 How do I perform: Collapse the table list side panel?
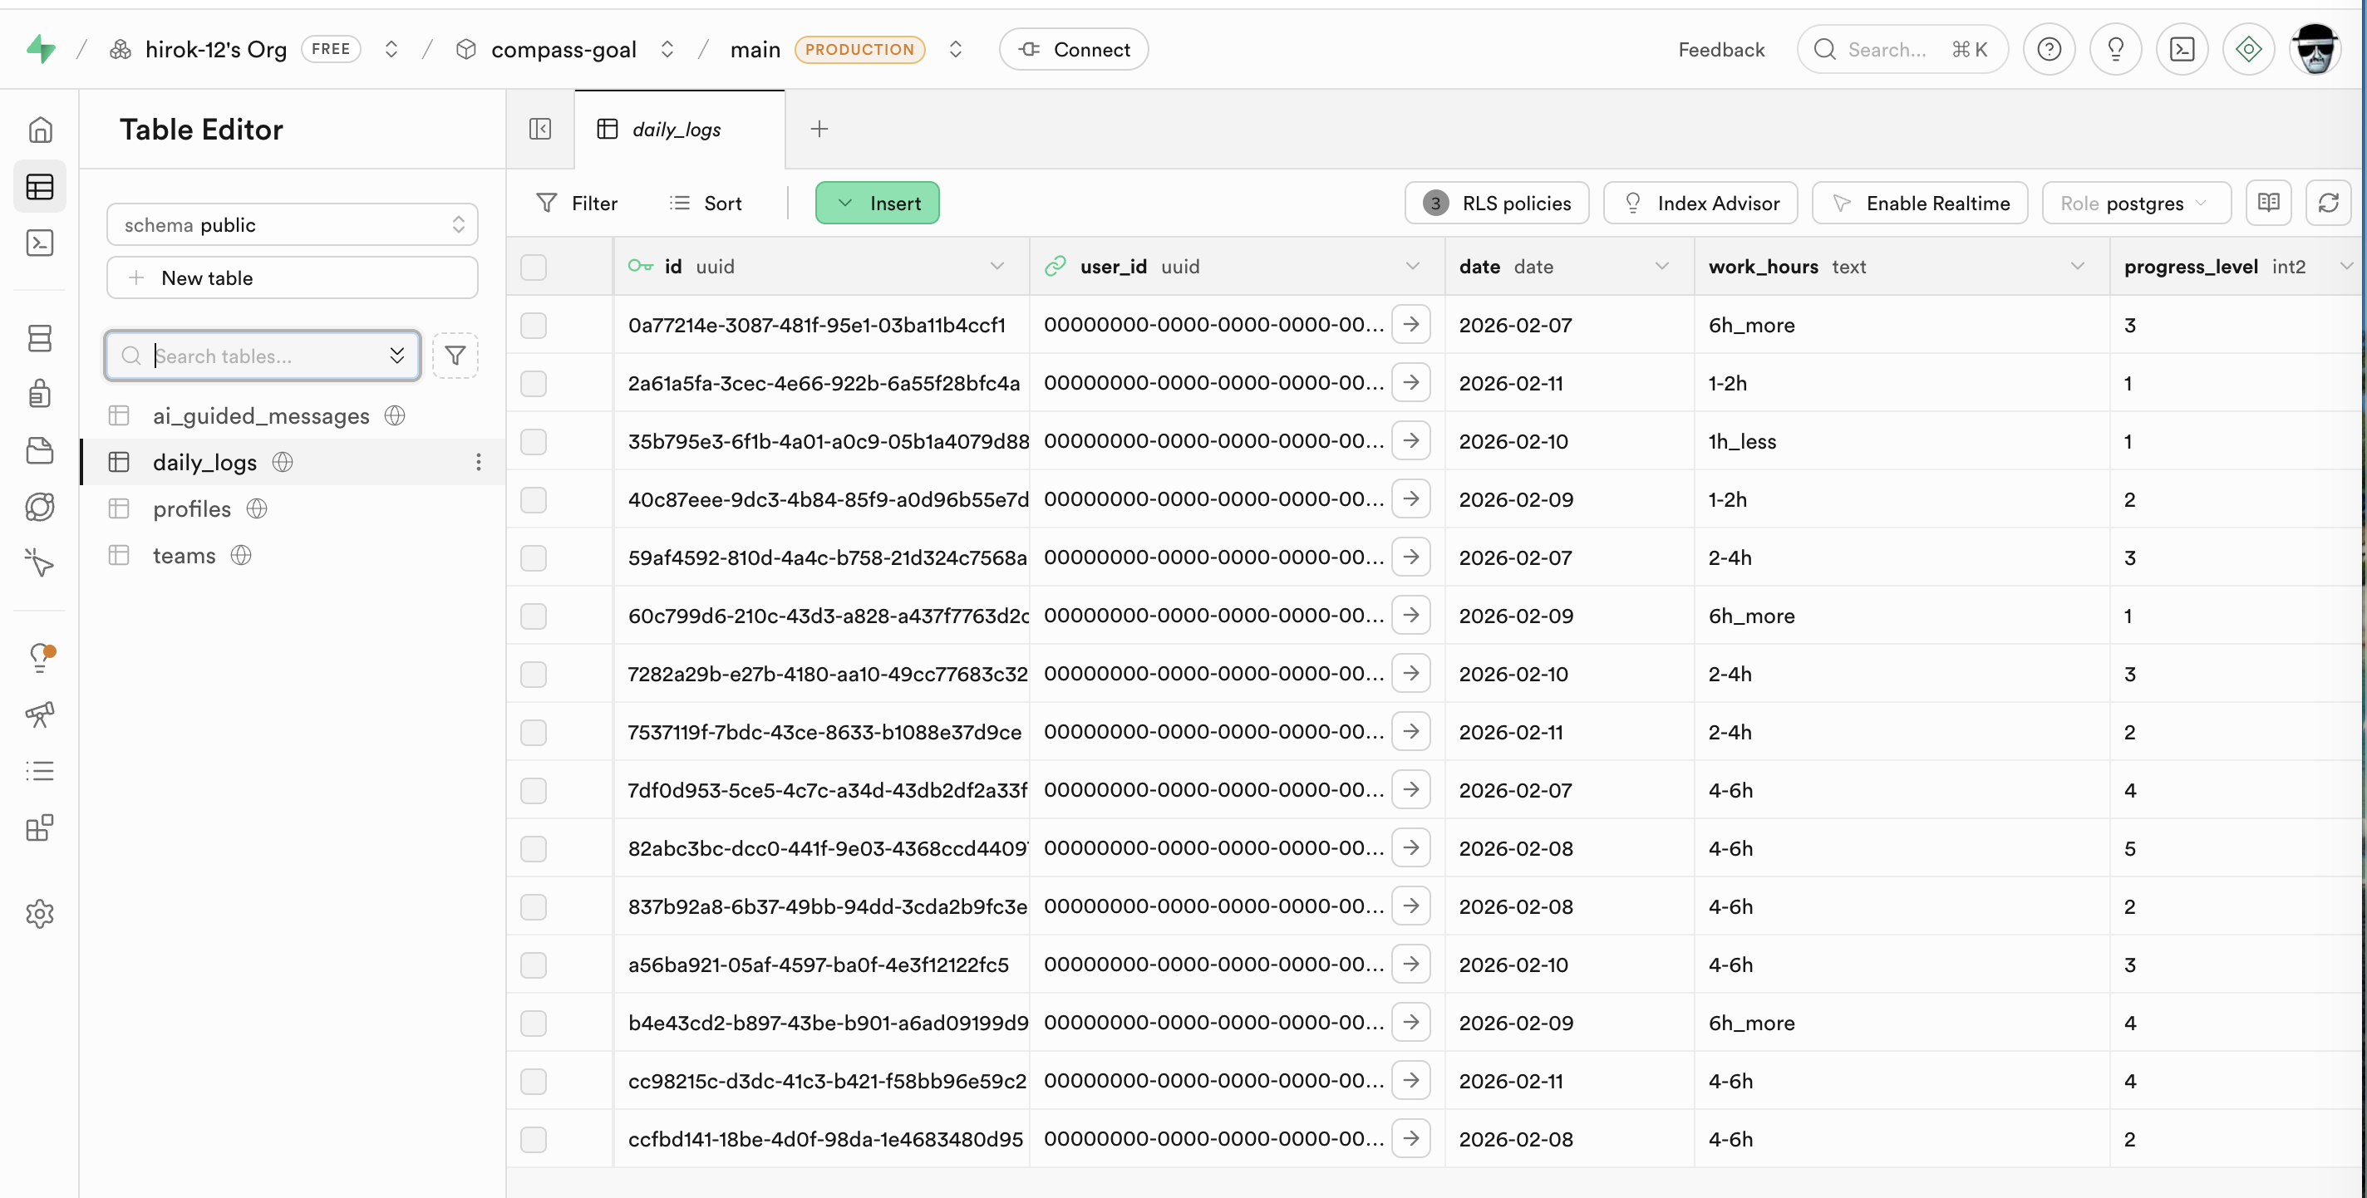click(x=540, y=129)
